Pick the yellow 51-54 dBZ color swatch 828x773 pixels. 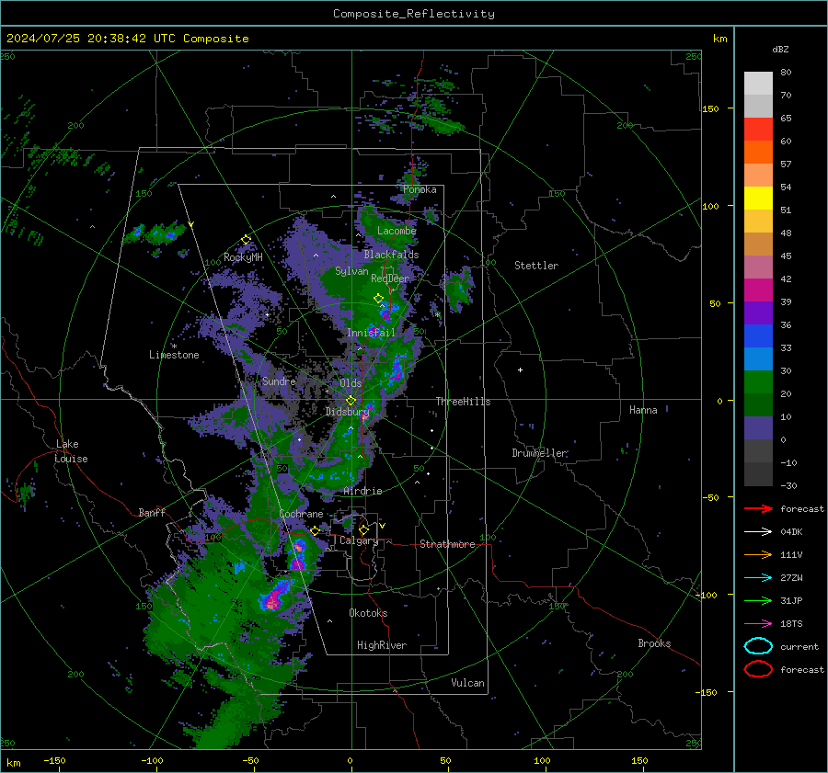click(x=758, y=199)
